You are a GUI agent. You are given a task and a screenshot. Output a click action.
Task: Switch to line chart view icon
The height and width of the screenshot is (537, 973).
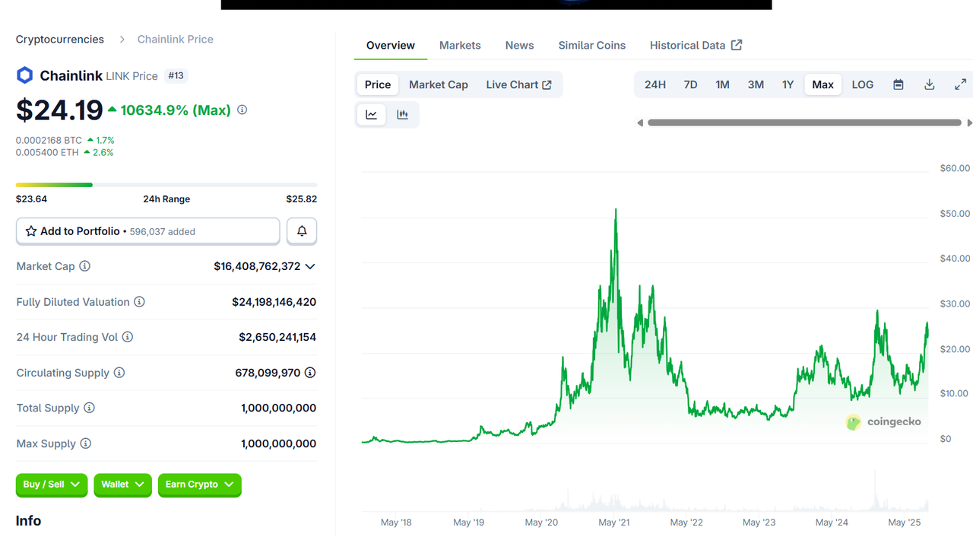372,115
